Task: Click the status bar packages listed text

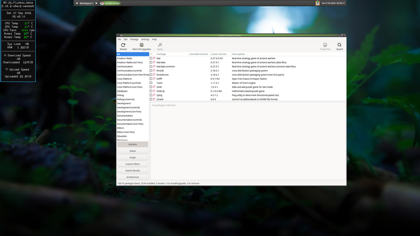Action: click(158, 184)
